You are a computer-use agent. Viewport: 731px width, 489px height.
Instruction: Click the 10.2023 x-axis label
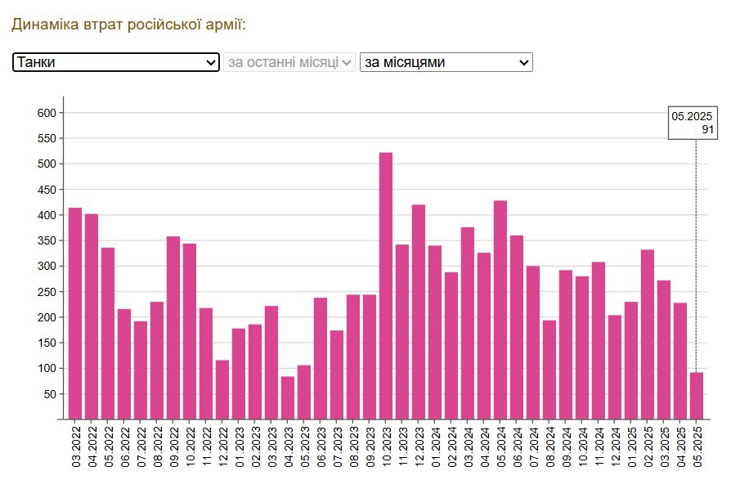[x=387, y=447]
